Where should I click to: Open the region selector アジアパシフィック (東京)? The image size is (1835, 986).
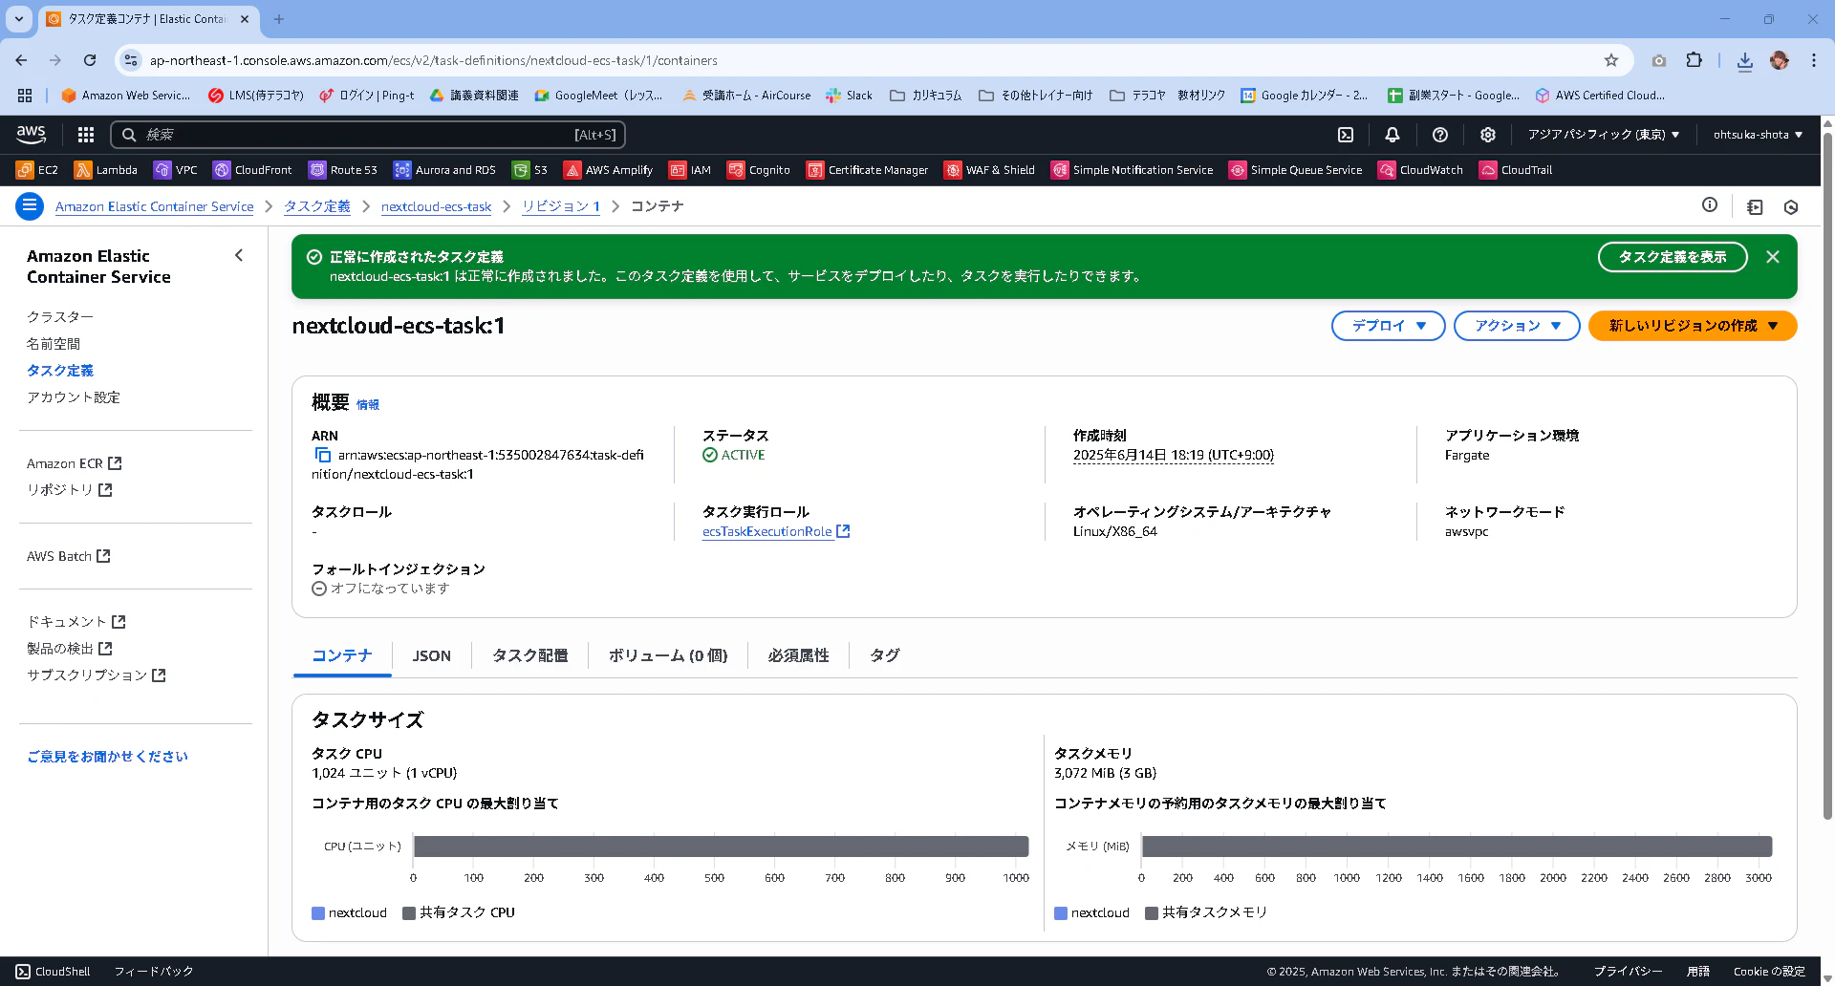tap(1604, 135)
